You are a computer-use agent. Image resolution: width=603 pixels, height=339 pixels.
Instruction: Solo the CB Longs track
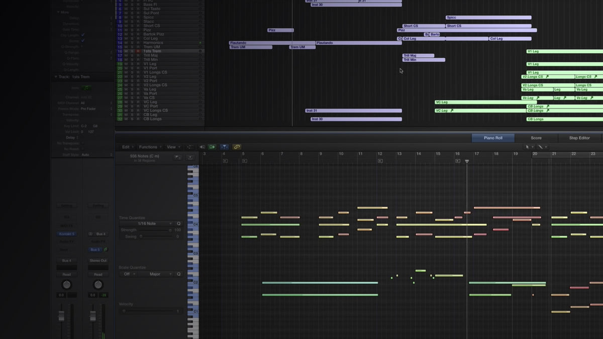[132, 119]
